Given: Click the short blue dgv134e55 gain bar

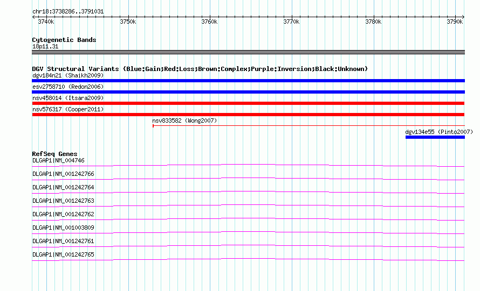Looking at the screenshot, I should 435,137.
